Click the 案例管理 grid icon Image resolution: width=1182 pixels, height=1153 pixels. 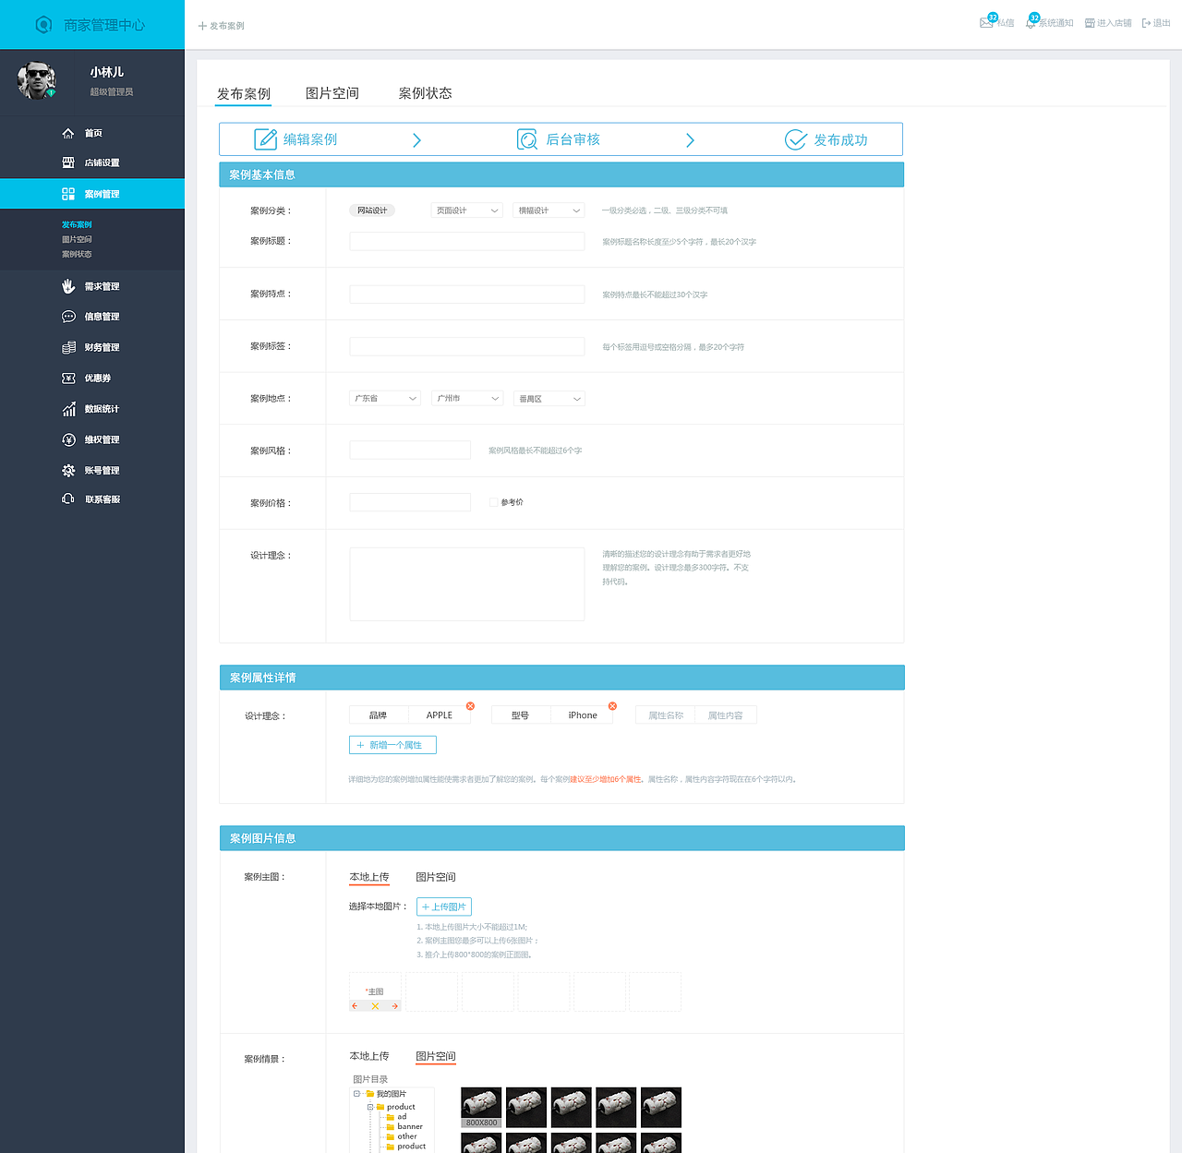[68, 194]
